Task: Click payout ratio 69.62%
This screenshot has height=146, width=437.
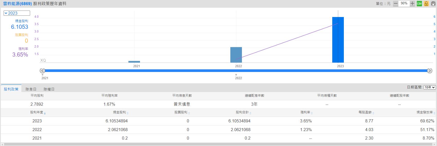Action: [x=427, y=121]
